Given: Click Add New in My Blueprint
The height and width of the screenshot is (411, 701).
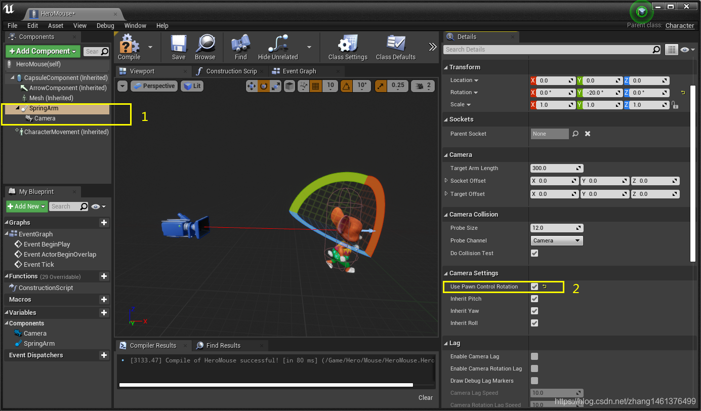Looking at the screenshot, I should pos(27,207).
